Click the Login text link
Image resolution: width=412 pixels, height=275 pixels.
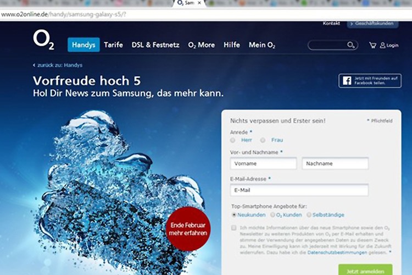click(392, 45)
